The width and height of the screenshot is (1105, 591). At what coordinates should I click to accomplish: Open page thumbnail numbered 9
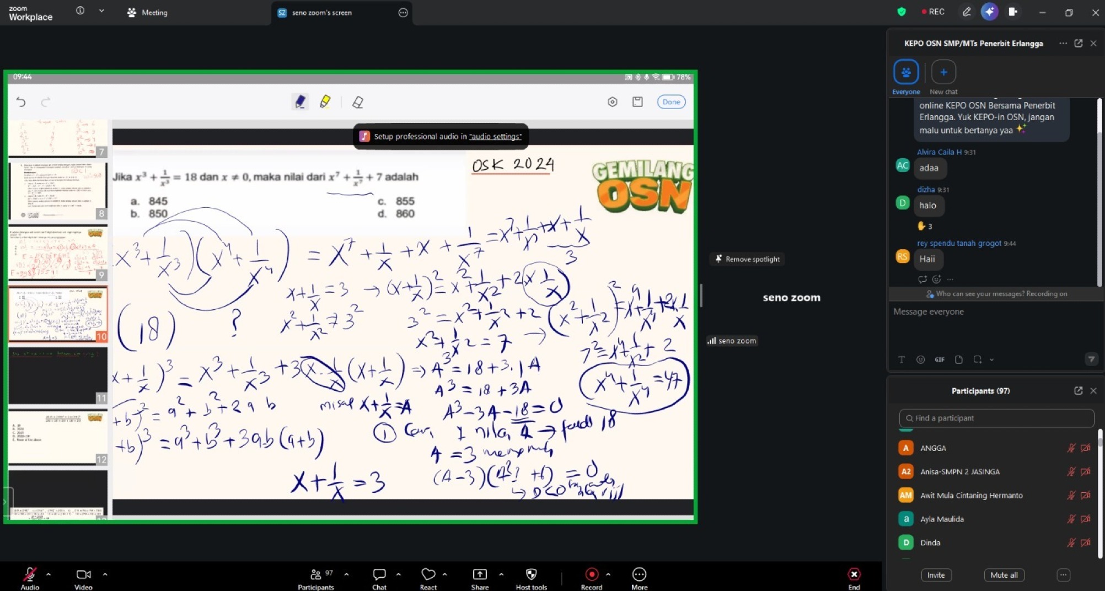[x=58, y=252]
